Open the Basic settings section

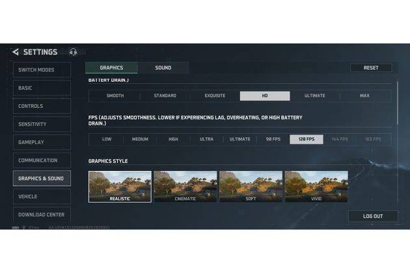[x=42, y=88]
